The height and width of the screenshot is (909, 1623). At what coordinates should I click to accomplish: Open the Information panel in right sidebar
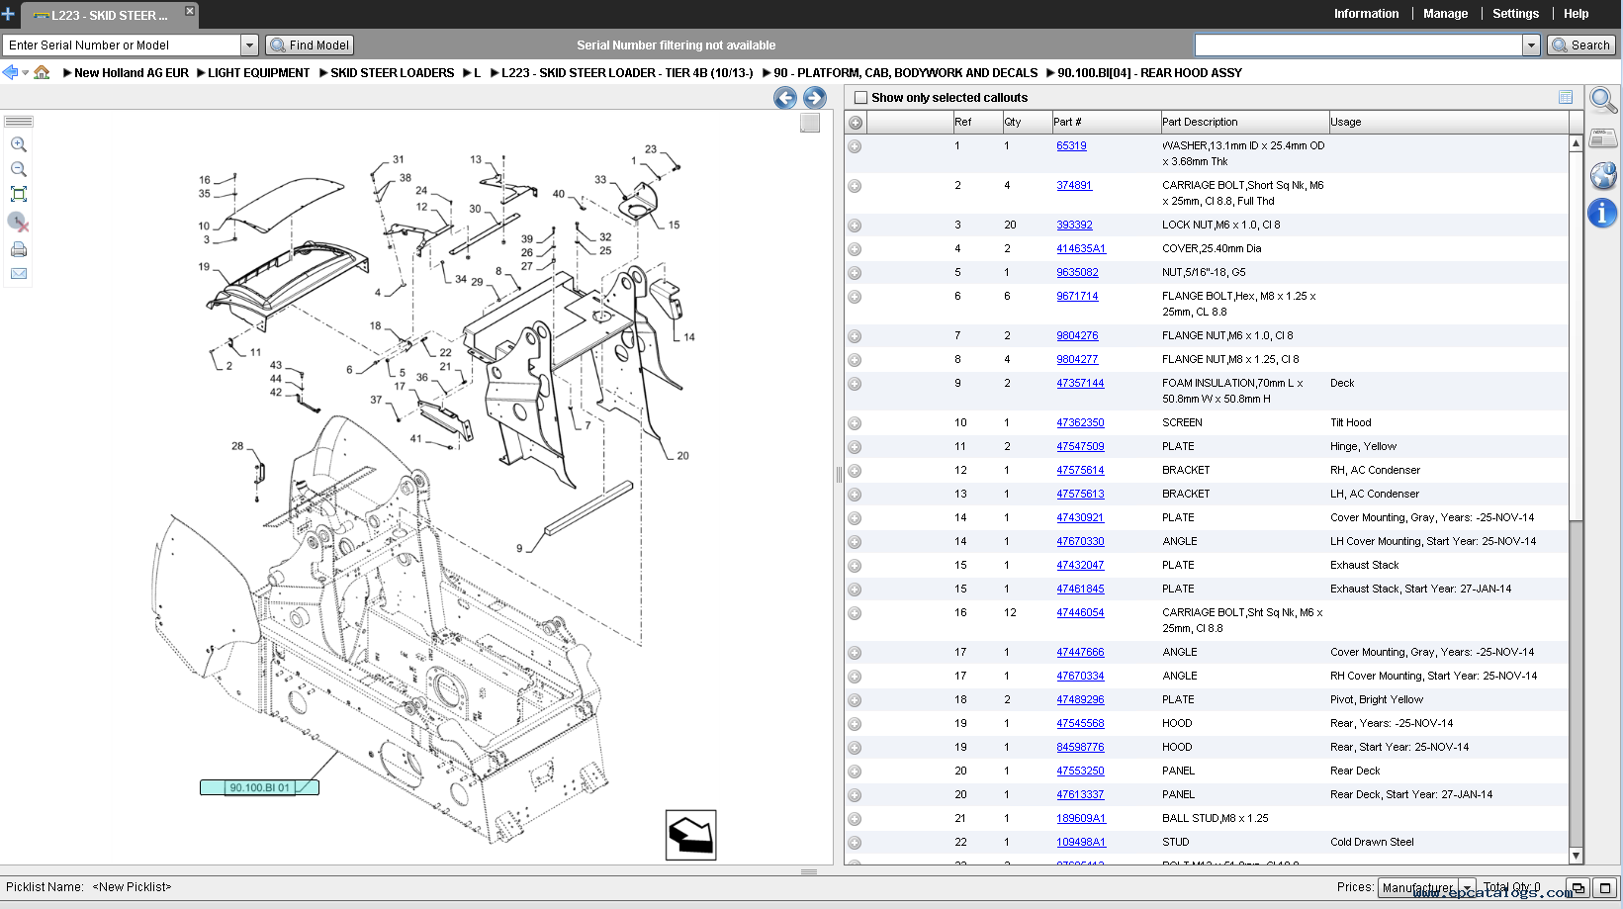click(1602, 213)
